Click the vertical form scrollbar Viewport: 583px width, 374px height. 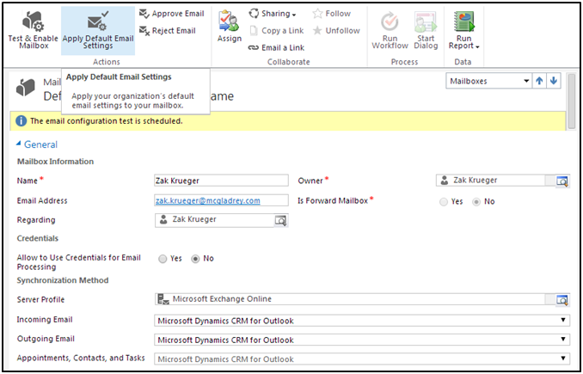coord(572,101)
